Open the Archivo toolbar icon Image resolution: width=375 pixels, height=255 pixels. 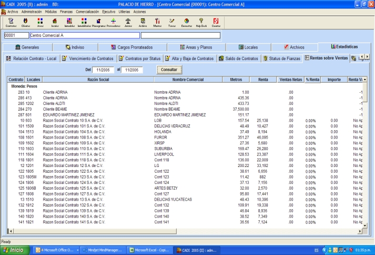coord(143,22)
